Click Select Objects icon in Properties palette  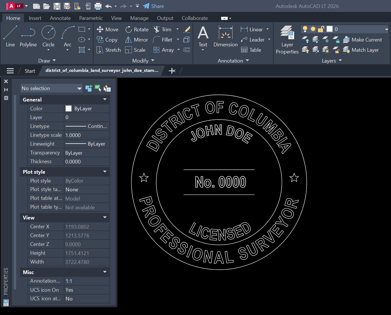click(x=98, y=88)
